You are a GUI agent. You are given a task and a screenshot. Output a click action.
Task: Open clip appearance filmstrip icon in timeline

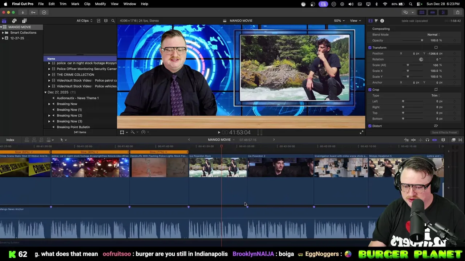[x=443, y=140]
